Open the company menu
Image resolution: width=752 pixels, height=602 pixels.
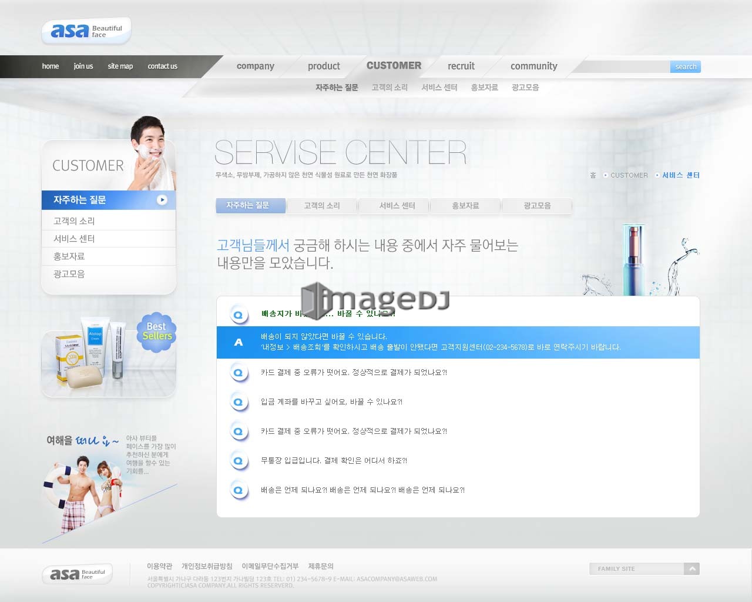(256, 66)
